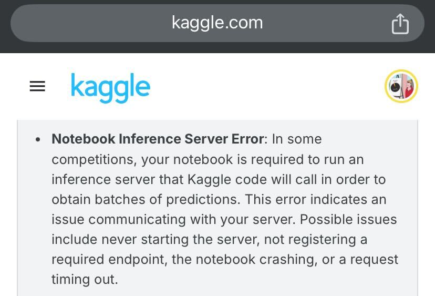Click the final words "timing out."
This screenshot has width=435, height=296.
85,279
